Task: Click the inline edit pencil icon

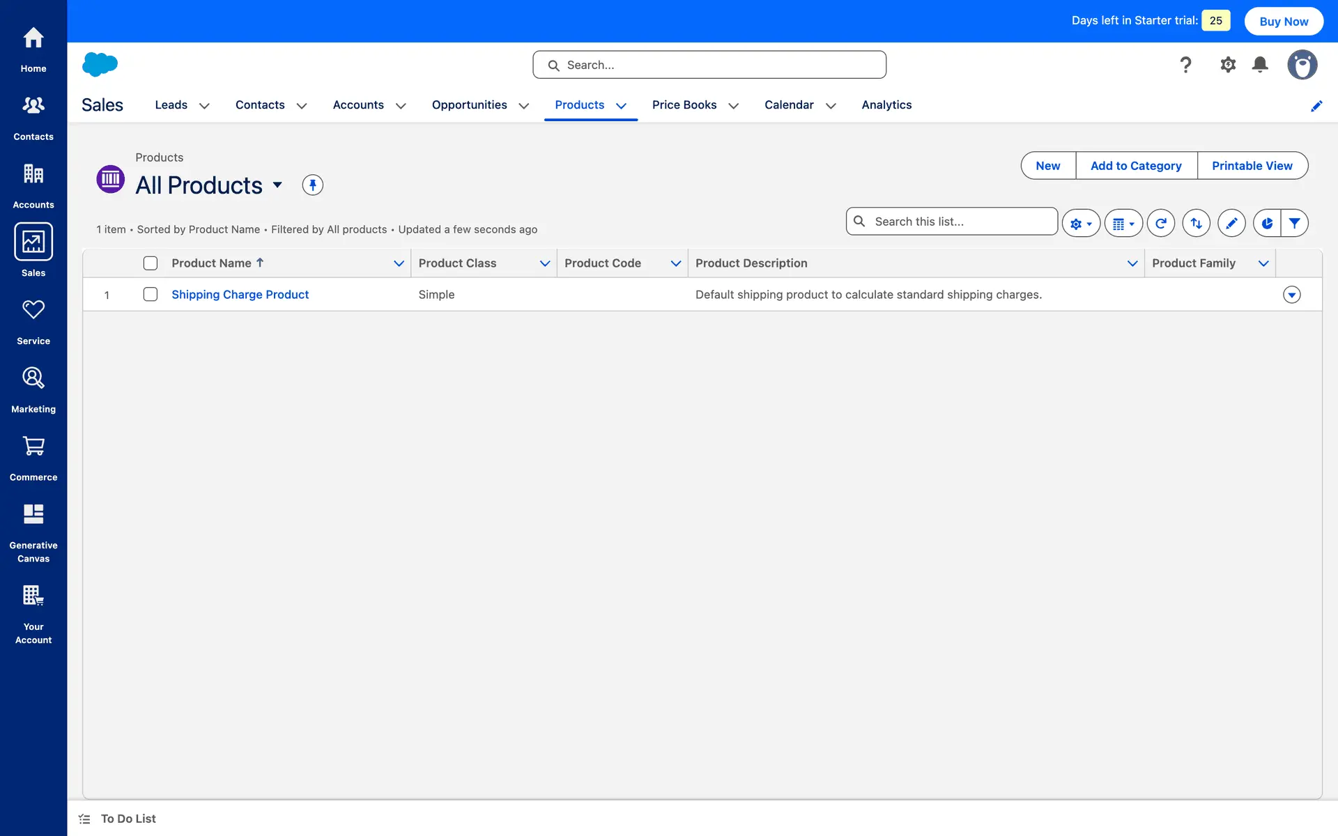Action: coord(1231,224)
